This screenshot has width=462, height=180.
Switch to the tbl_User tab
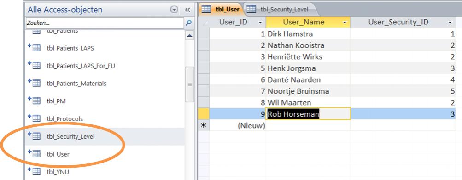[x=221, y=9]
